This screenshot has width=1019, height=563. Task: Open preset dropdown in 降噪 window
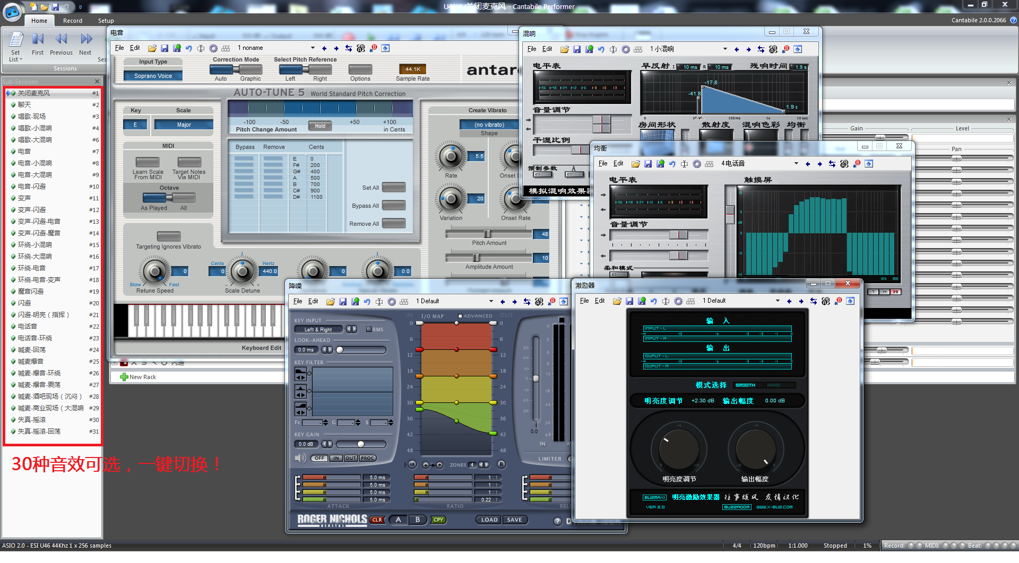(x=491, y=302)
